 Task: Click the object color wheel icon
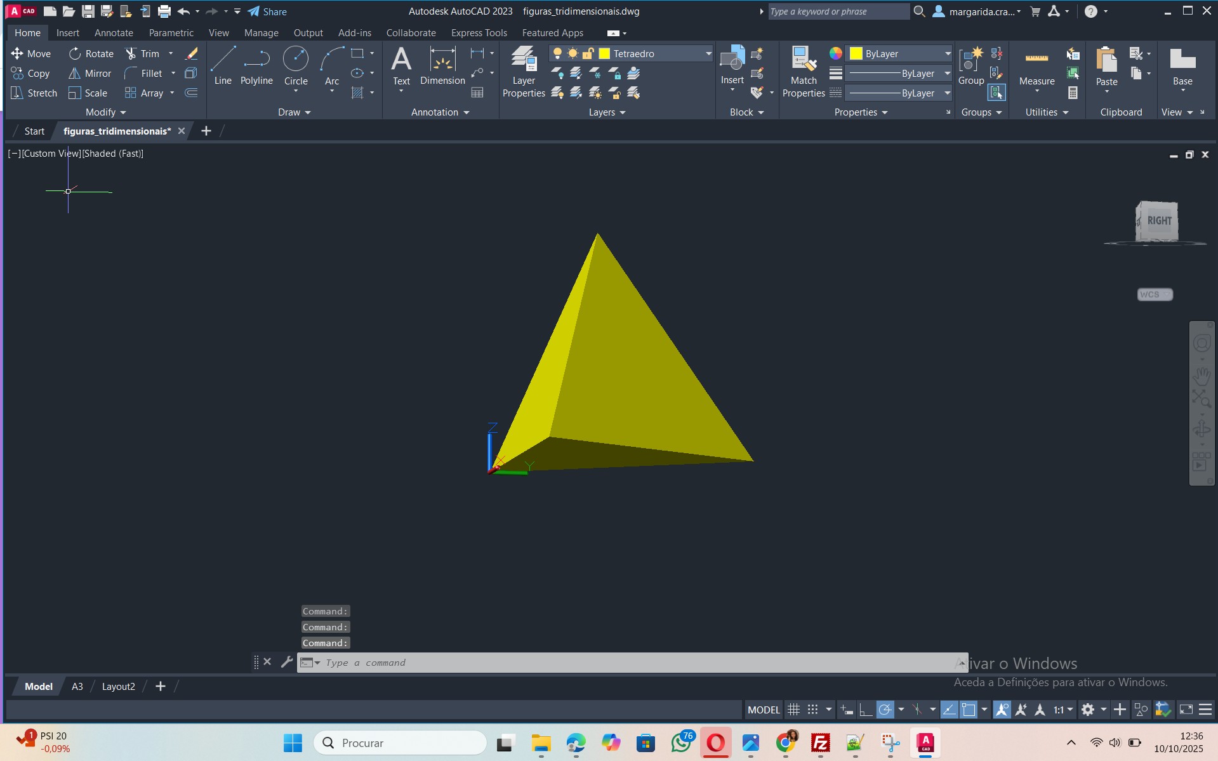pyautogui.click(x=836, y=53)
